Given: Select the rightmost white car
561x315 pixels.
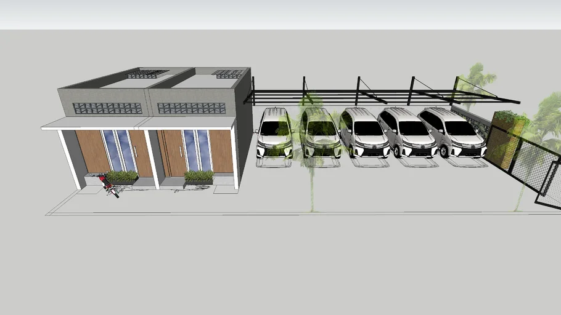Looking at the screenshot, I should (x=453, y=134).
